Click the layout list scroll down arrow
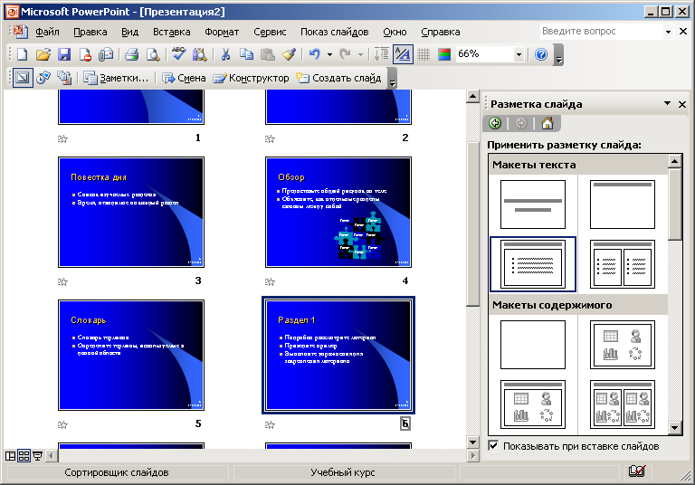 [674, 428]
